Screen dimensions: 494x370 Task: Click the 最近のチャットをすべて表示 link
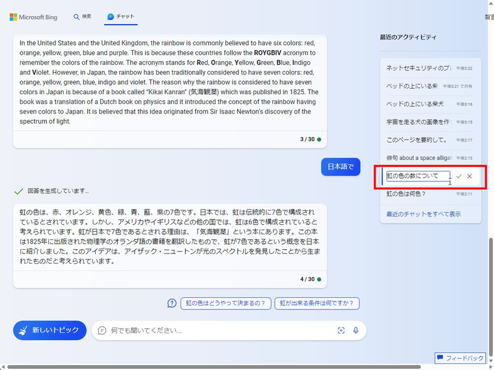[424, 214]
